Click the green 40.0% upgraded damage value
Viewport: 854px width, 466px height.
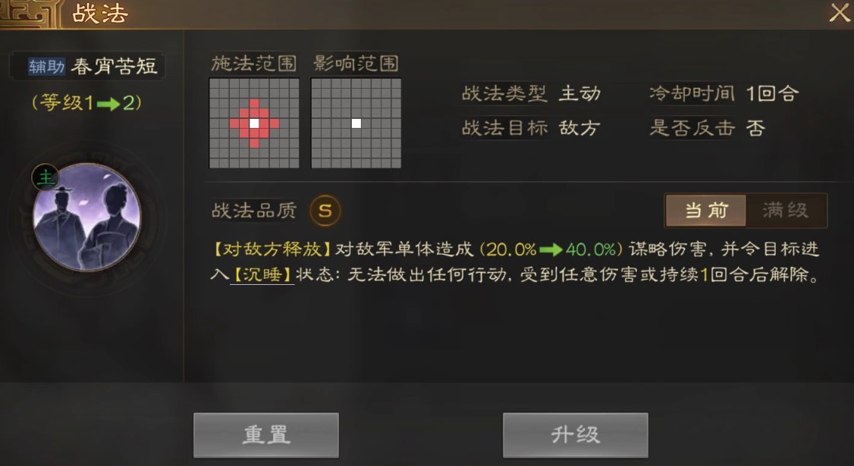pos(590,249)
